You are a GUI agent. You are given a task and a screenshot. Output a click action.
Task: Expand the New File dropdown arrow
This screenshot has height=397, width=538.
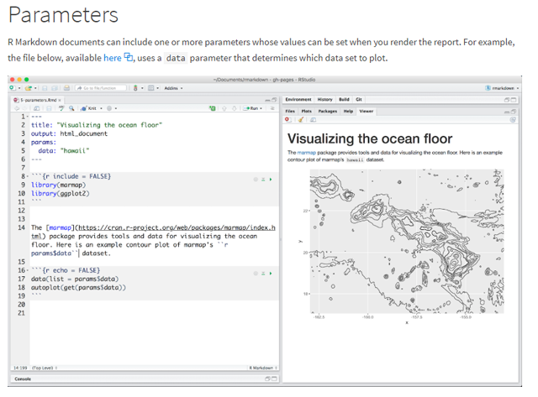click(x=19, y=88)
